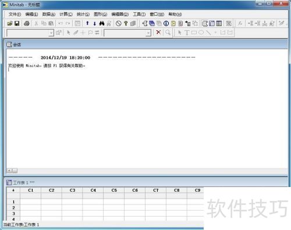Open the 计算(C) menu

[66, 14]
